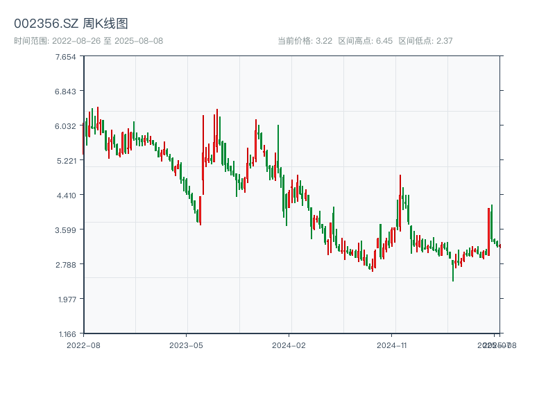Click the x-axis date label 2024-02

point(289,345)
